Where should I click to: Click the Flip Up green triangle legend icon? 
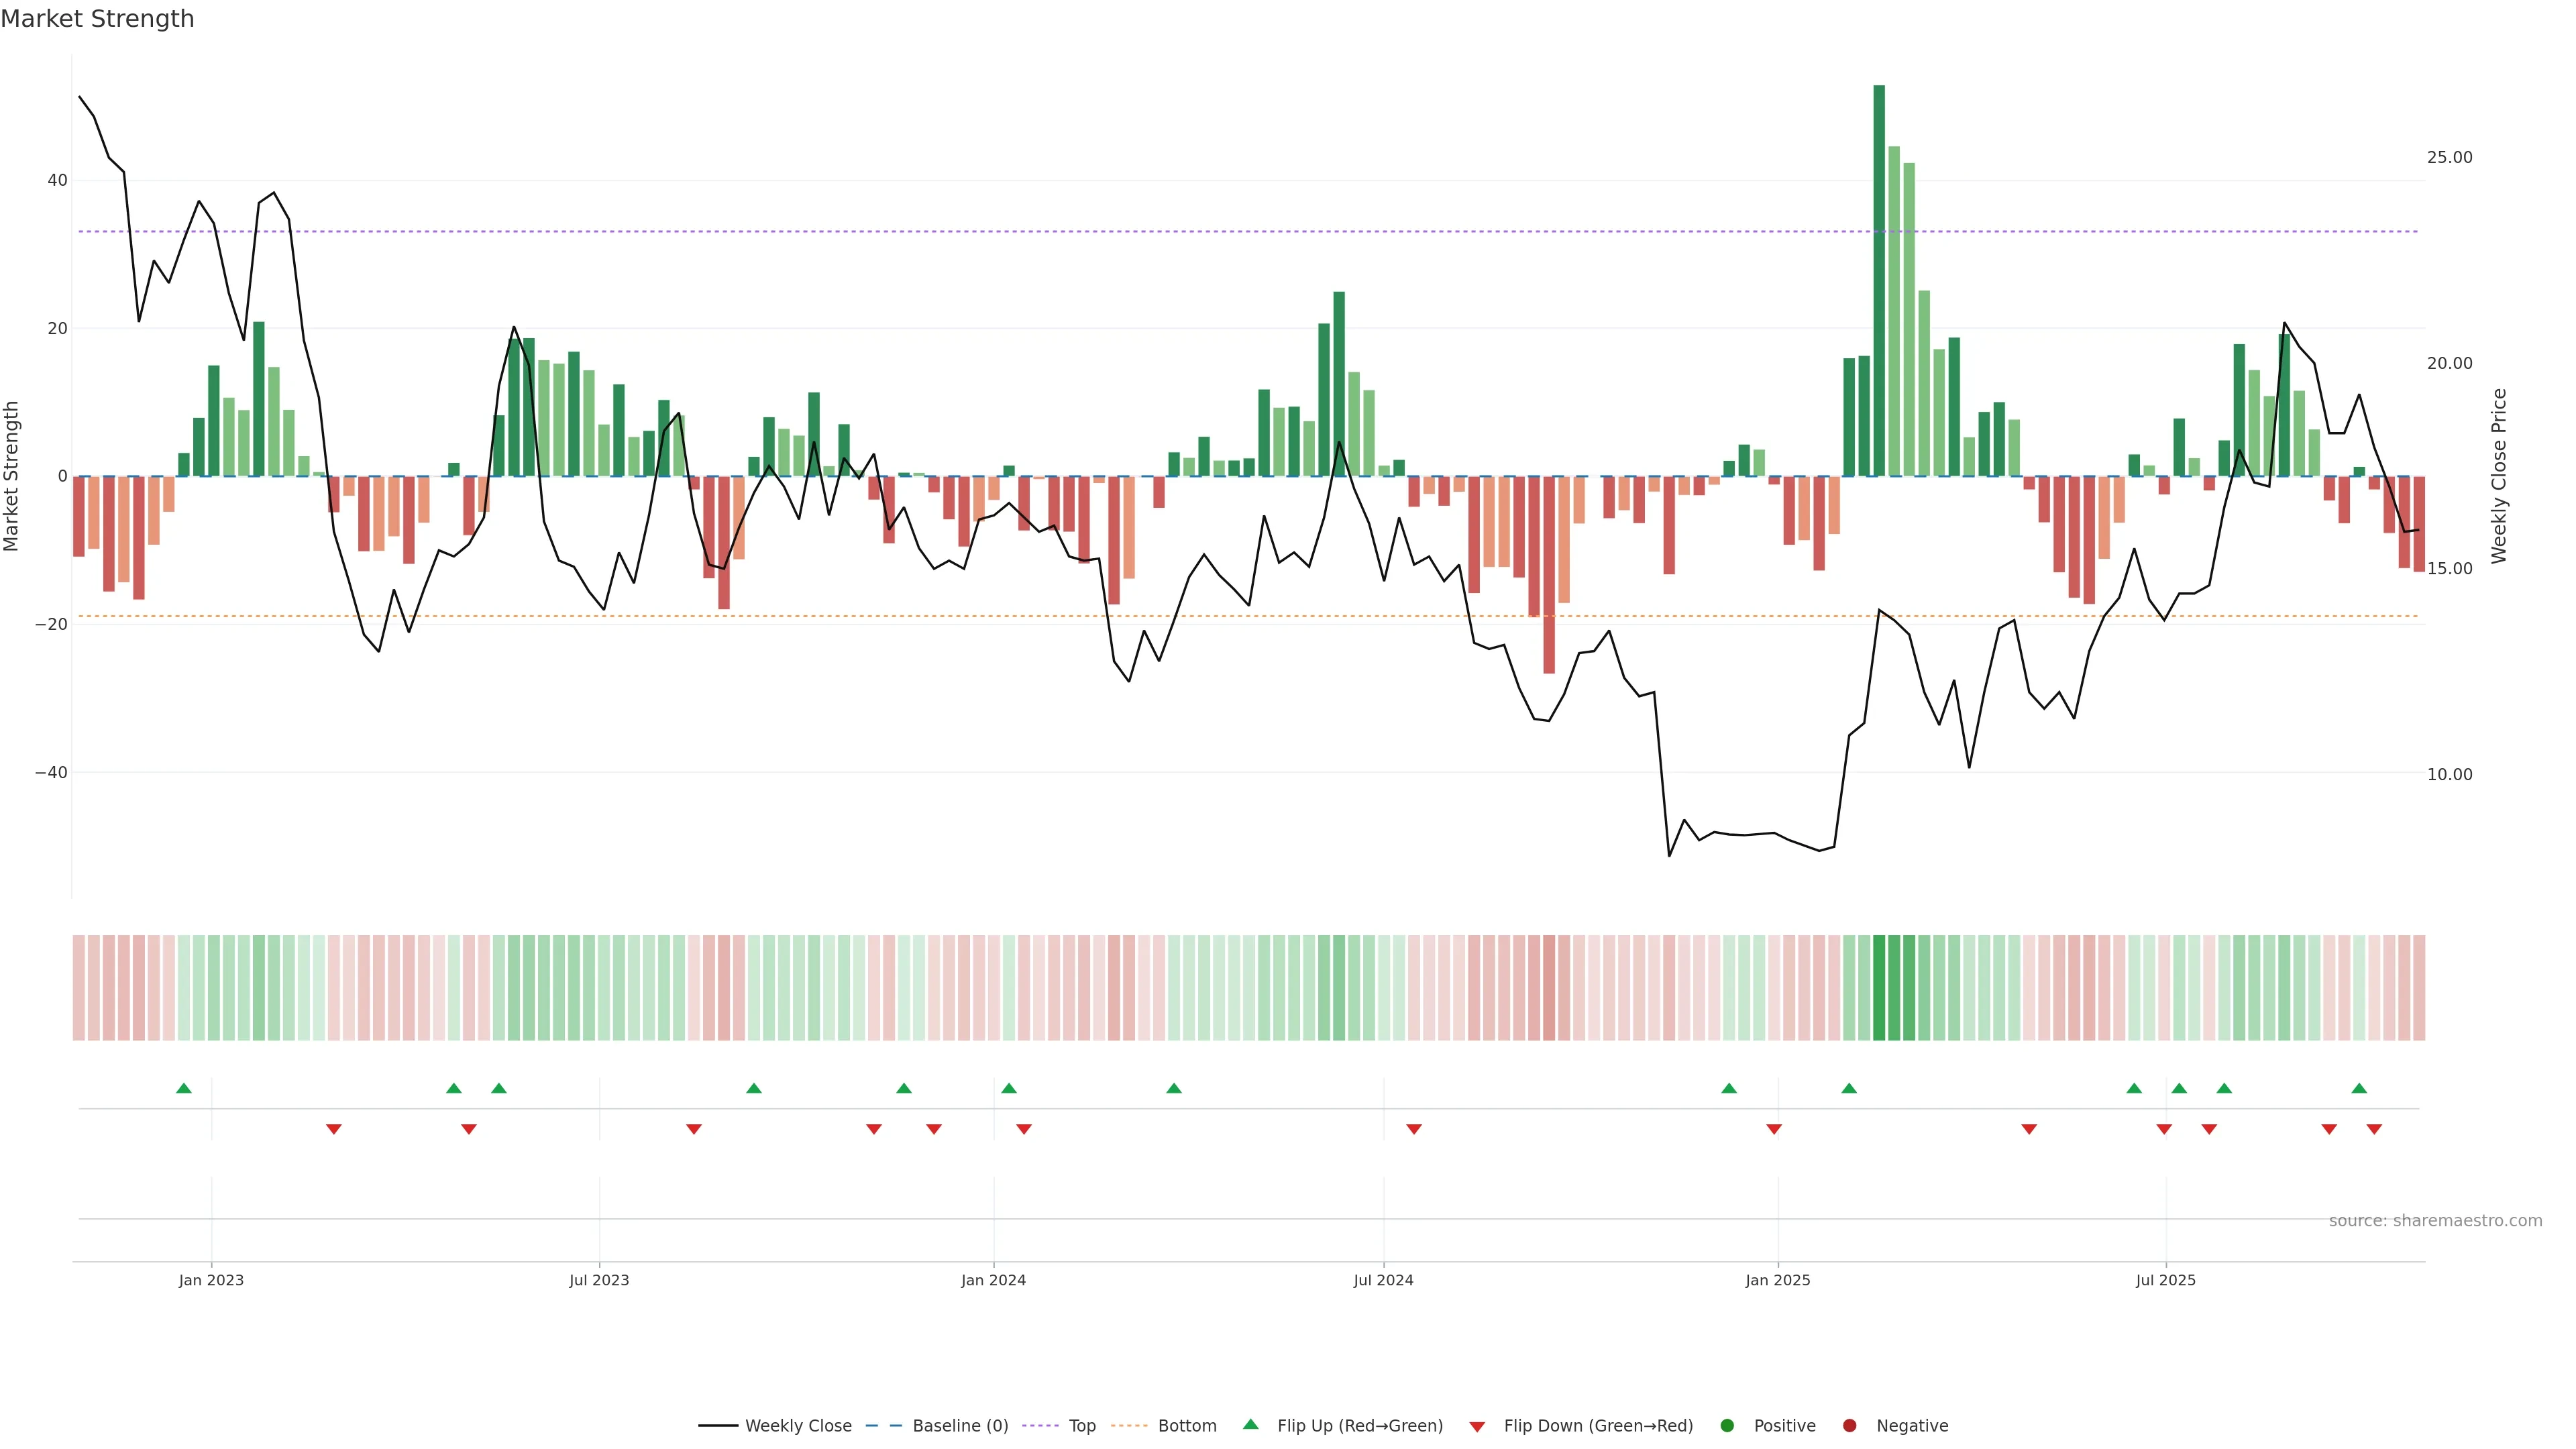coord(1250,1424)
